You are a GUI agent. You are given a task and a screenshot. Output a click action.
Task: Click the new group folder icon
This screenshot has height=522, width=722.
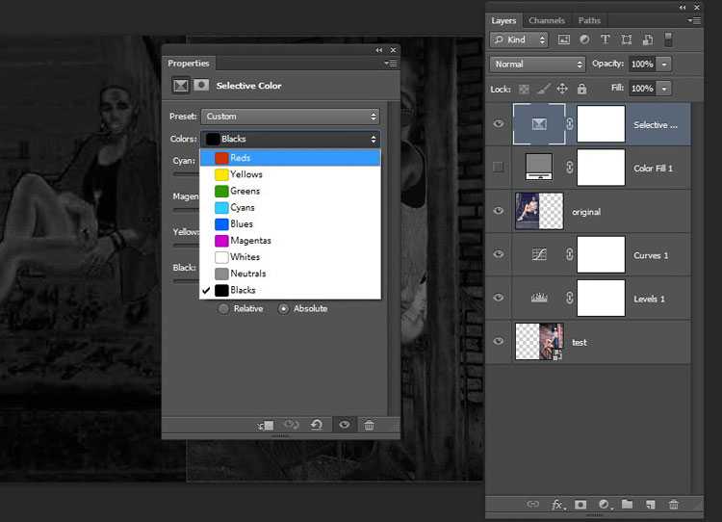click(627, 504)
